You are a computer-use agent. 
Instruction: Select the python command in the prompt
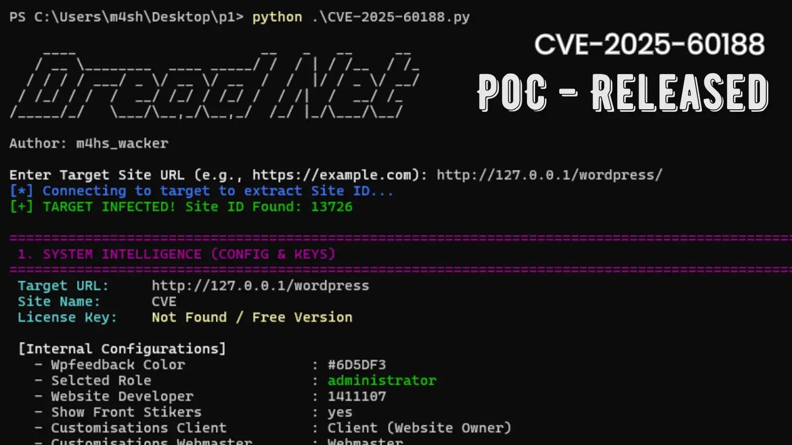tap(276, 17)
